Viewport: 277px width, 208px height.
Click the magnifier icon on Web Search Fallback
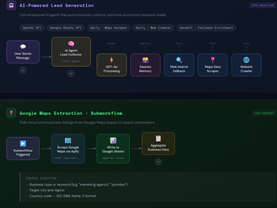179,60
